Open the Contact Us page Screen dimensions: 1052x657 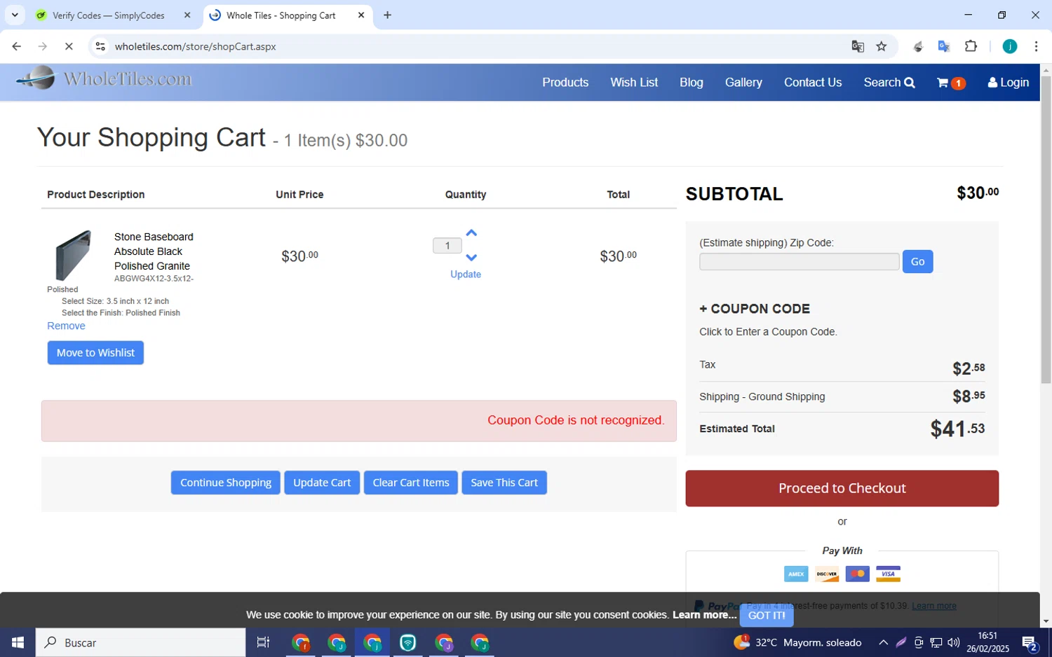[813, 83]
